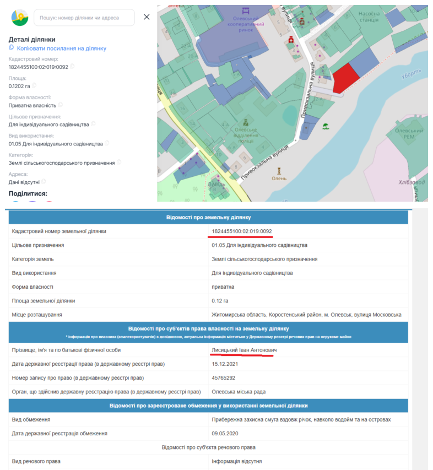Click the 'Поділитися:' heading
Image resolution: width=433 pixels, height=470 pixels.
[28, 193]
